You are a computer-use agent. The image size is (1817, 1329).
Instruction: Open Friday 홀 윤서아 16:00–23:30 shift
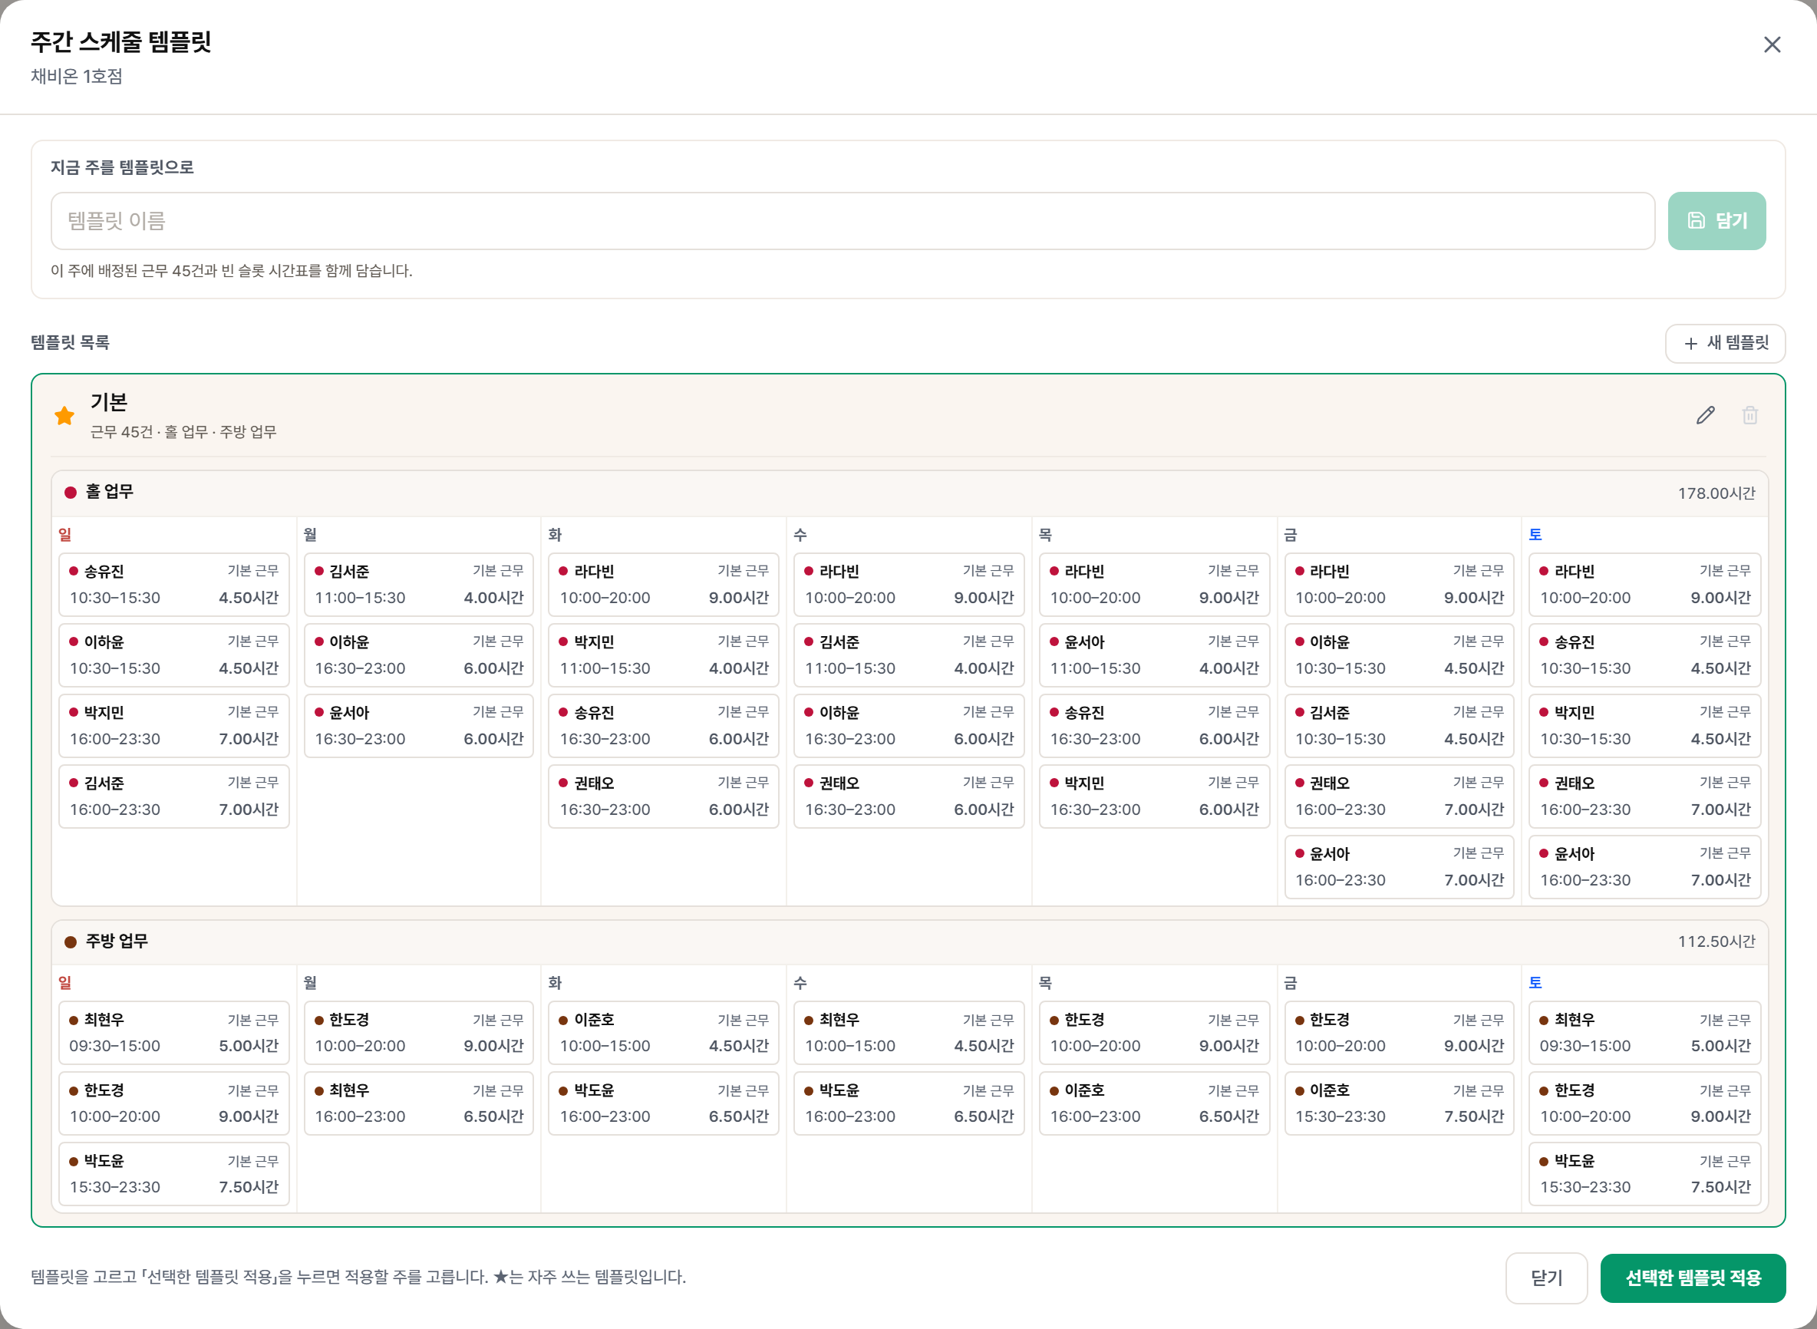(1399, 867)
